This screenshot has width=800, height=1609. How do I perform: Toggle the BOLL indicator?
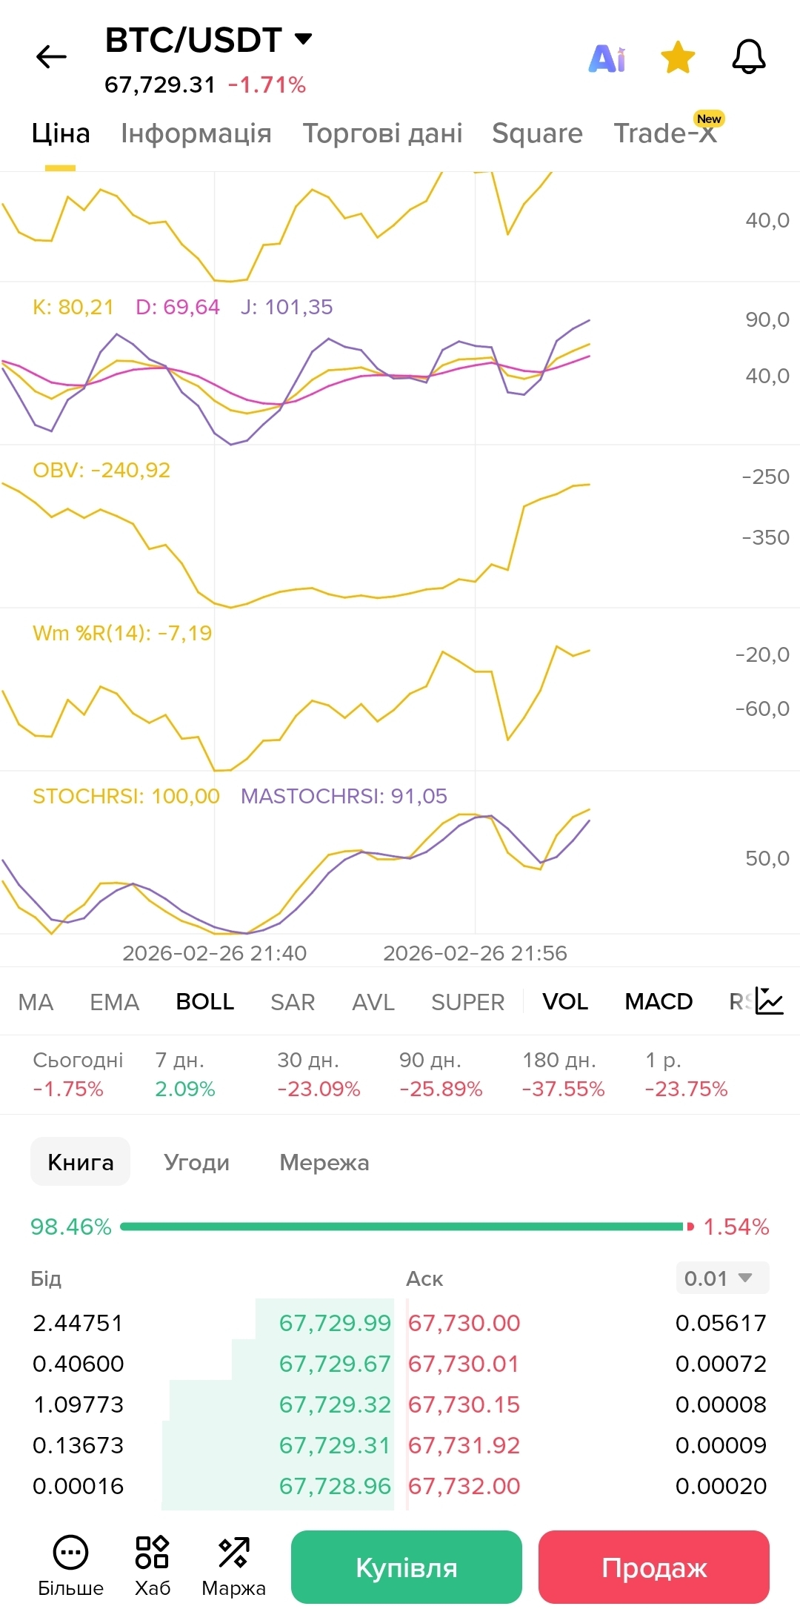[204, 1001]
